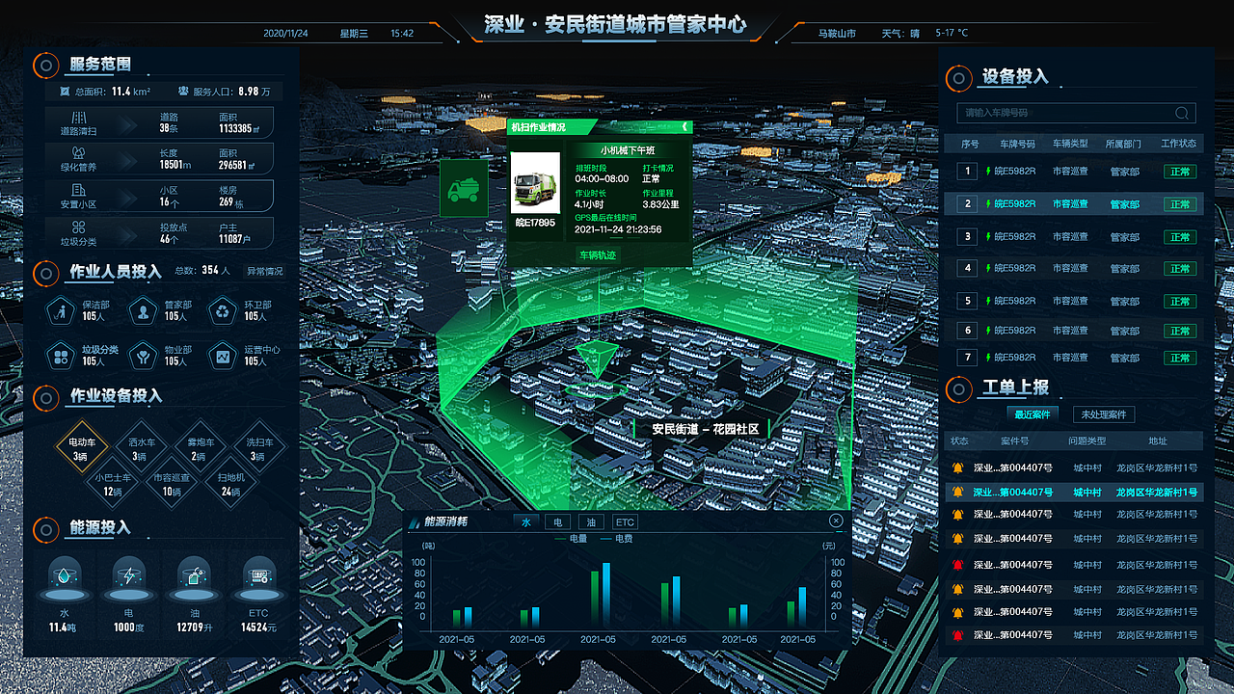Viewport: 1234px width, 694px height.
Task: Switch to the ETC tab in 能源消耗
Action: (x=625, y=521)
